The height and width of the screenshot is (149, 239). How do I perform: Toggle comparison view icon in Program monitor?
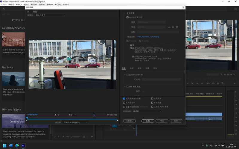click(223, 83)
